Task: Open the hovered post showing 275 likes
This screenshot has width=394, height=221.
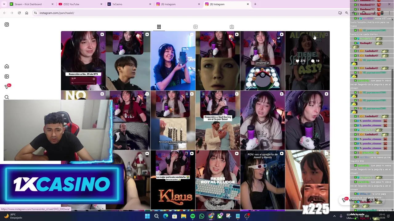Action: 307,61
